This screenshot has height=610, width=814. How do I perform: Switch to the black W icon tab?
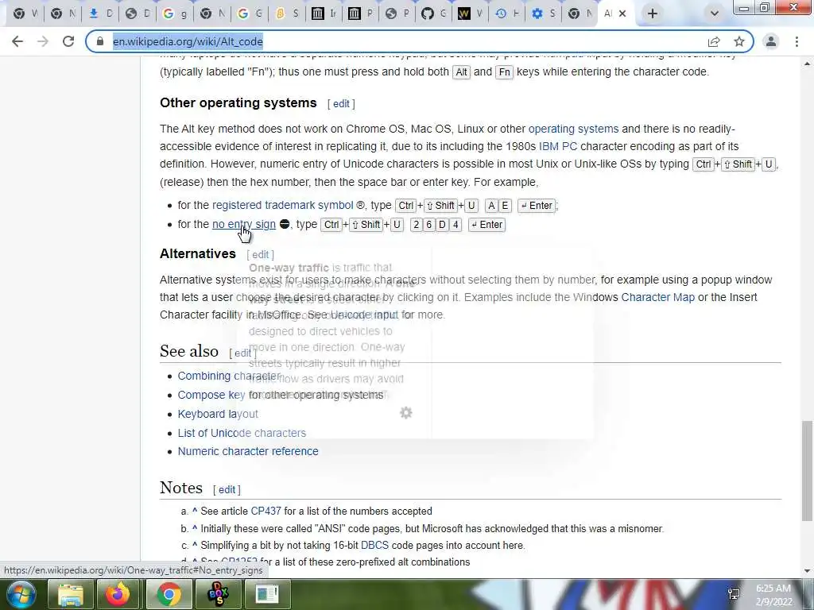[x=471, y=14]
